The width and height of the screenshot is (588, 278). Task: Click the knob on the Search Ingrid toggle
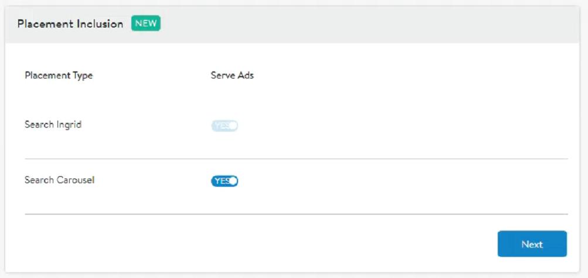(x=233, y=125)
